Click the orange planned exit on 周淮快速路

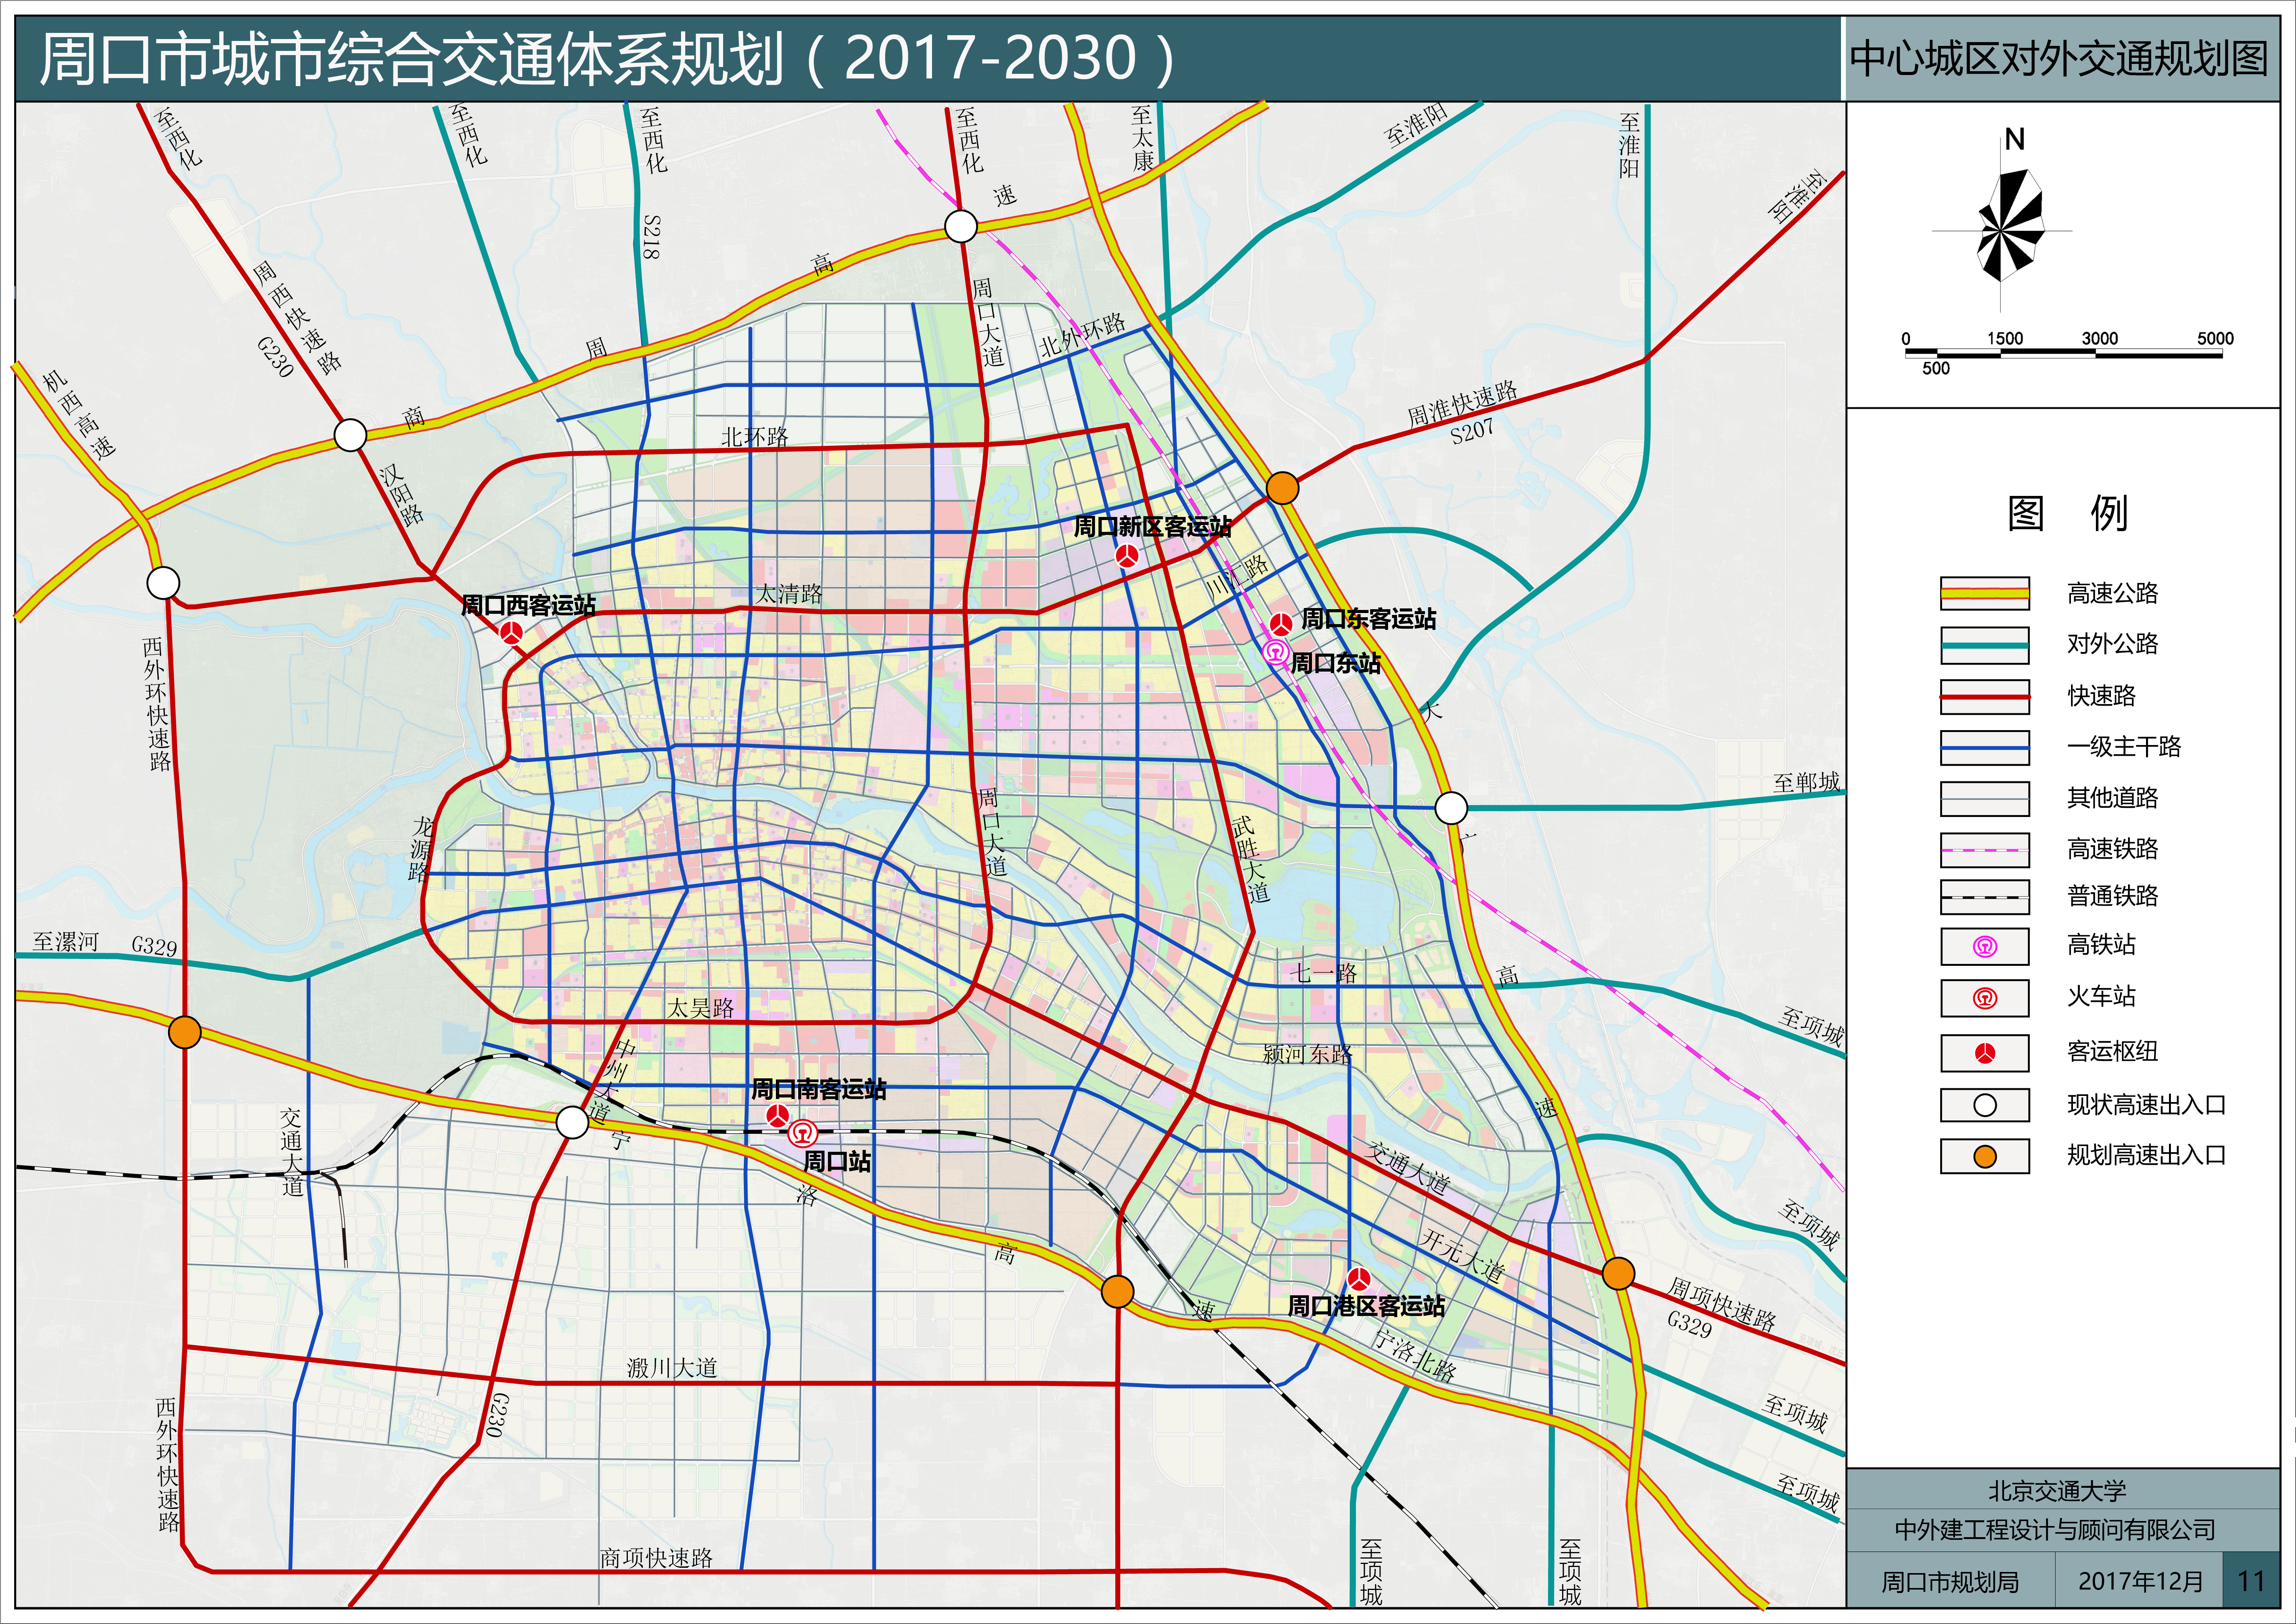click(1282, 488)
